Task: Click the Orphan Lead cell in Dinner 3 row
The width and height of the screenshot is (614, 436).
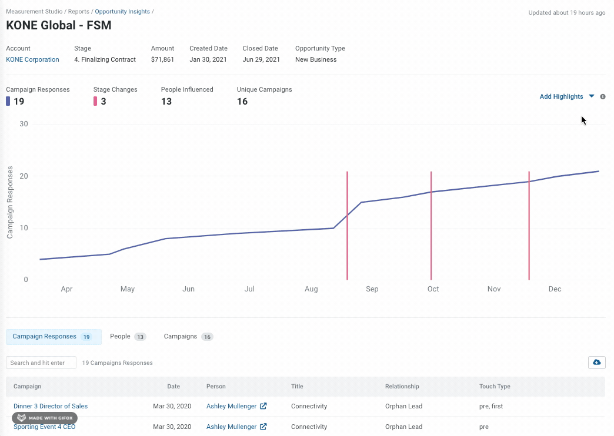Action: [403, 406]
